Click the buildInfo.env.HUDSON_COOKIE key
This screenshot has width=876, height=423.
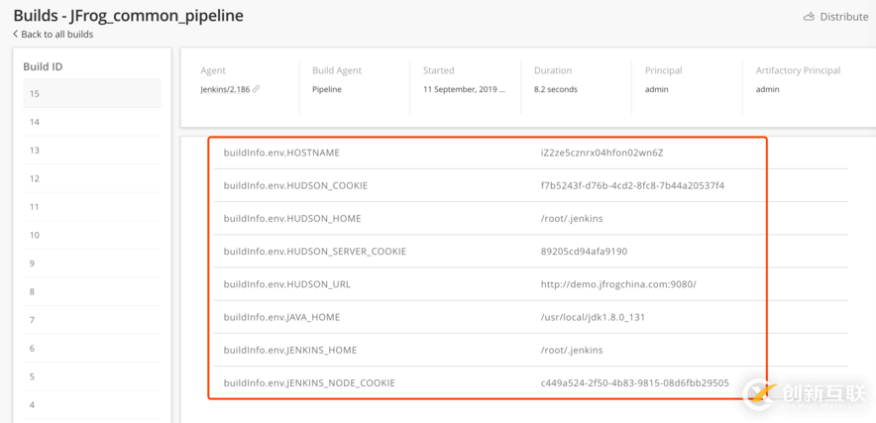click(295, 185)
